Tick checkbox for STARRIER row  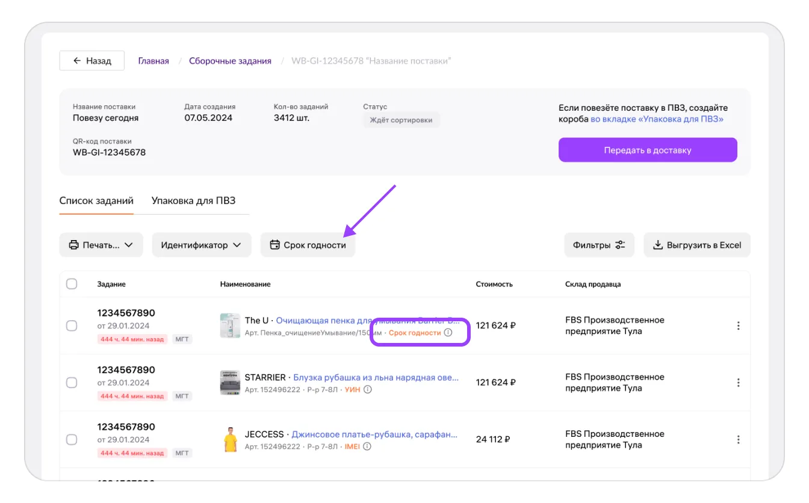[x=72, y=383]
